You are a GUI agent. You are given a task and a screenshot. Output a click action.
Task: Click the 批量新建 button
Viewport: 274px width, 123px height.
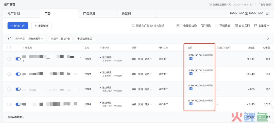[41, 26]
